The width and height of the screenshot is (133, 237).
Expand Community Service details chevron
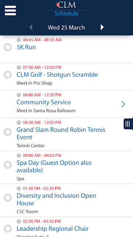[123, 104]
